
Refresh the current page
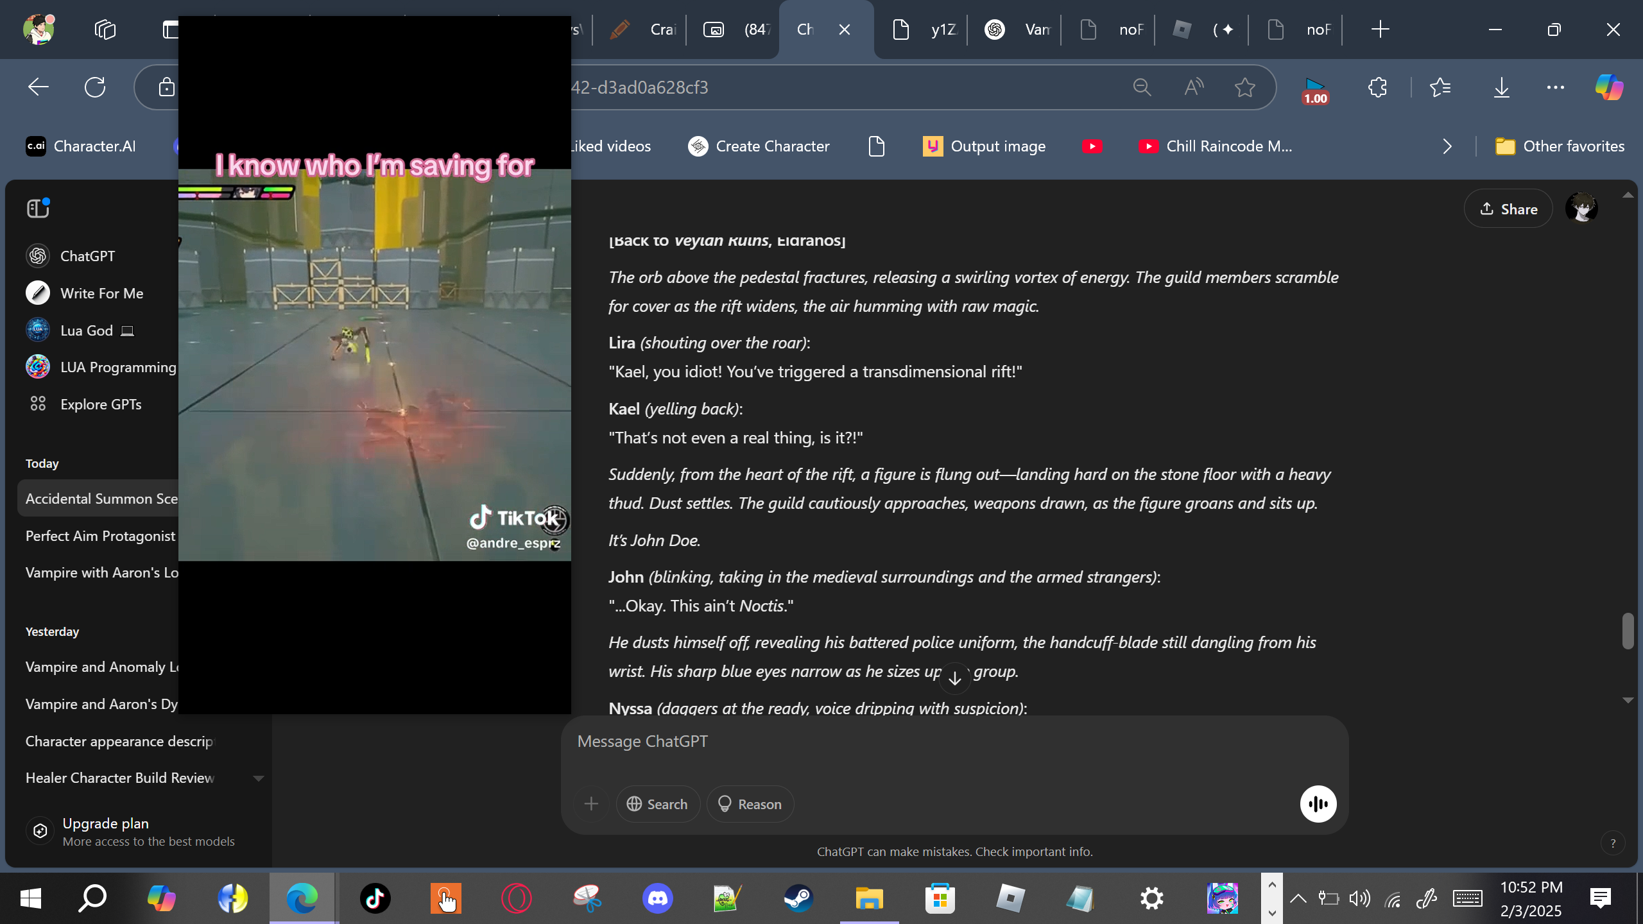tap(95, 87)
